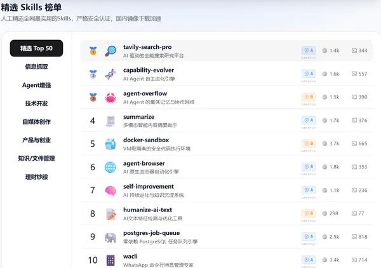Open the wacli skill title
The width and height of the screenshot is (381, 268).
[x=130, y=257]
